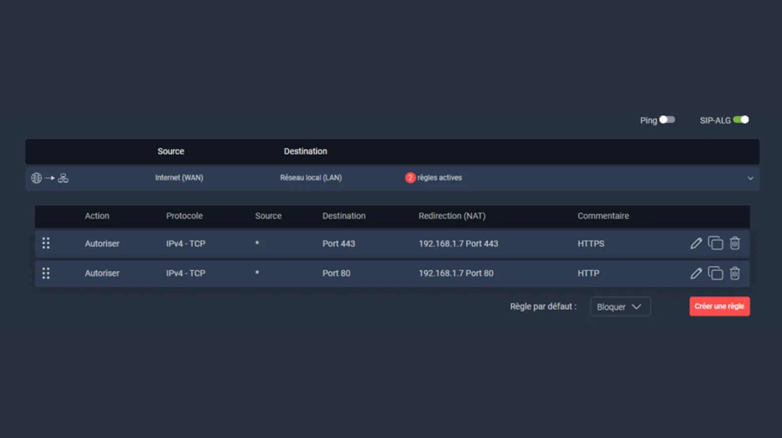Disable the SIP-ALG toggle
This screenshot has height=438, width=782.
coord(740,120)
